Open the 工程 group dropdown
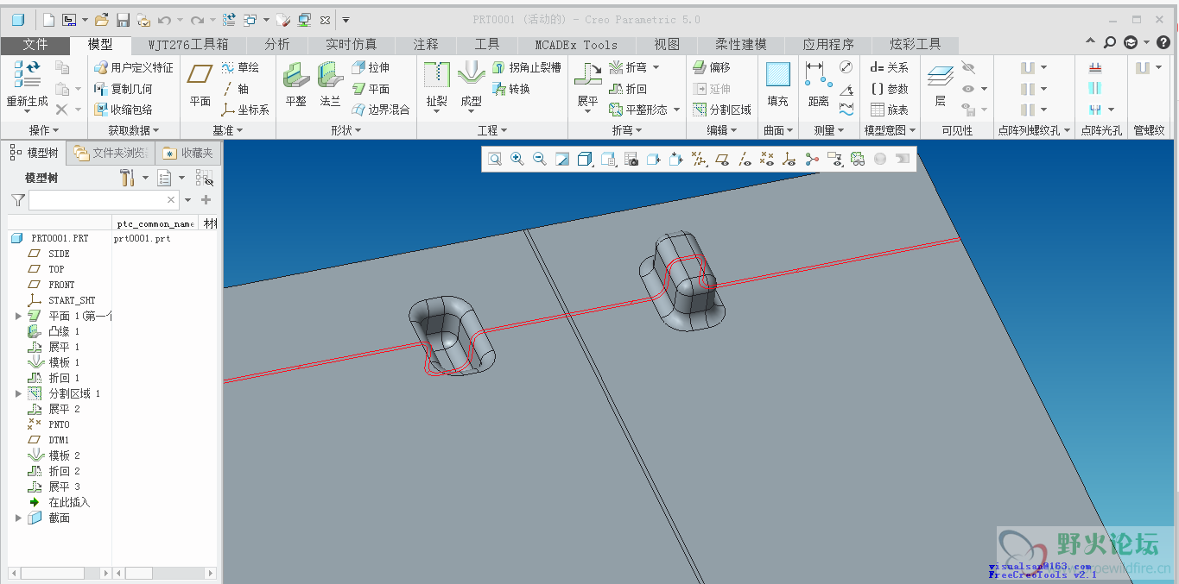The height and width of the screenshot is (584, 1179). pyautogui.click(x=492, y=130)
